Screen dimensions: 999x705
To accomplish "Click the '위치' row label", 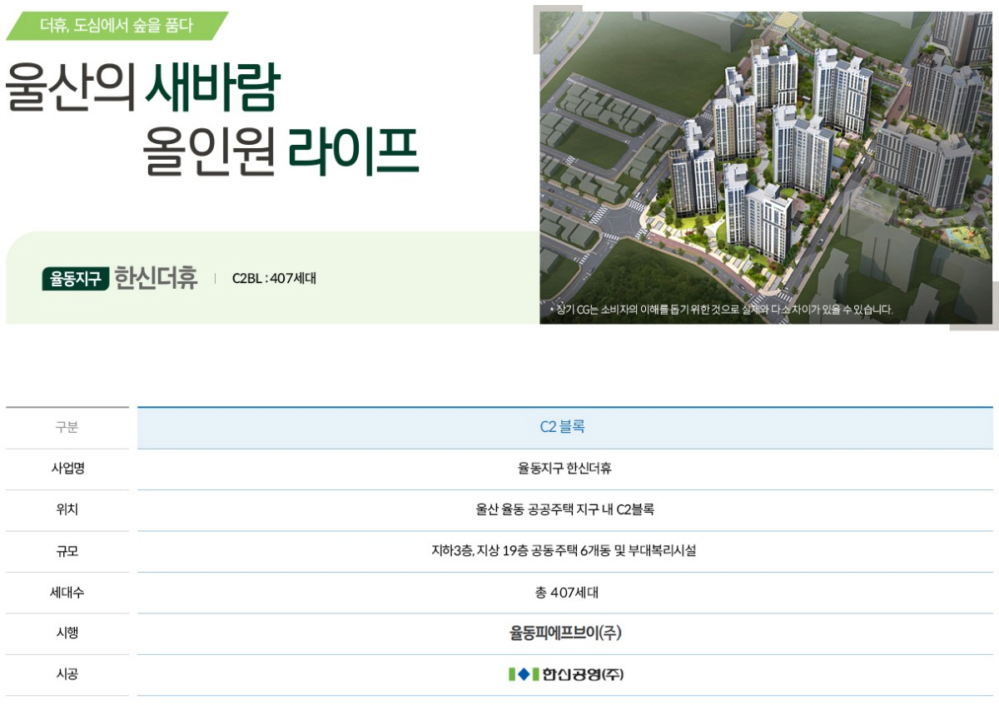I will click(x=67, y=509).
